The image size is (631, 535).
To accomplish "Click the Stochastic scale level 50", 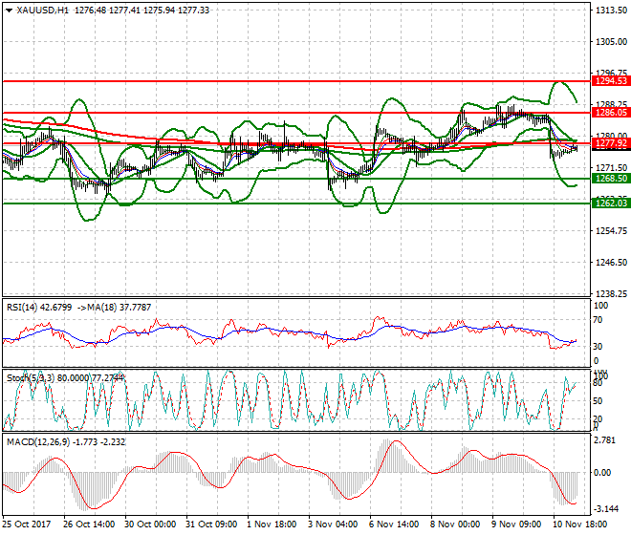I will [598, 401].
